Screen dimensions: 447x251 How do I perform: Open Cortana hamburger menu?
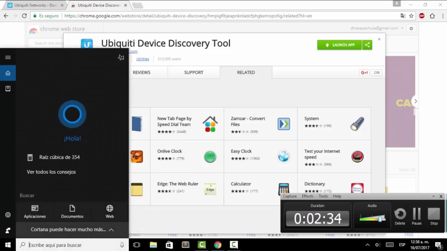[x=8, y=58]
